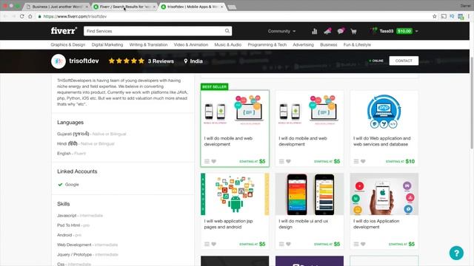Click the trisoftdev profile avatar
Image resolution: width=474 pixels, height=266 pixels.
[59, 61]
